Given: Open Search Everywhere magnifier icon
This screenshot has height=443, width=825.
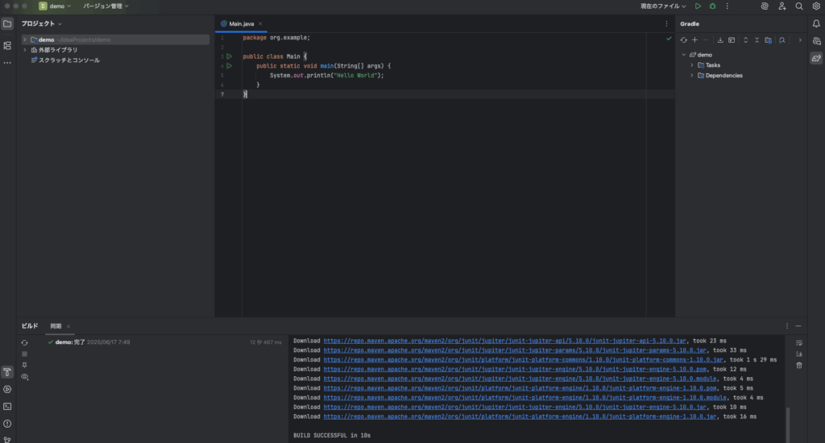Looking at the screenshot, I should [799, 6].
